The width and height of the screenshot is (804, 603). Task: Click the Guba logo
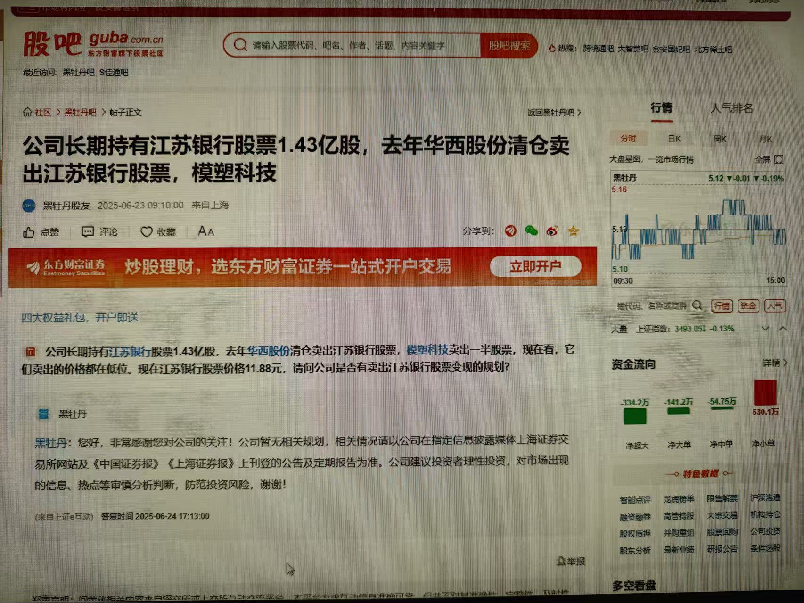pyautogui.click(x=93, y=44)
